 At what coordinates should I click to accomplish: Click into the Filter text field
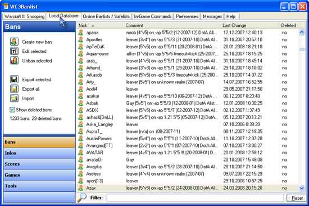(x=196, y=198)
